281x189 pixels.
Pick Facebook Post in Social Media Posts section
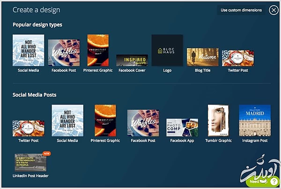click(x=143, y=123)
